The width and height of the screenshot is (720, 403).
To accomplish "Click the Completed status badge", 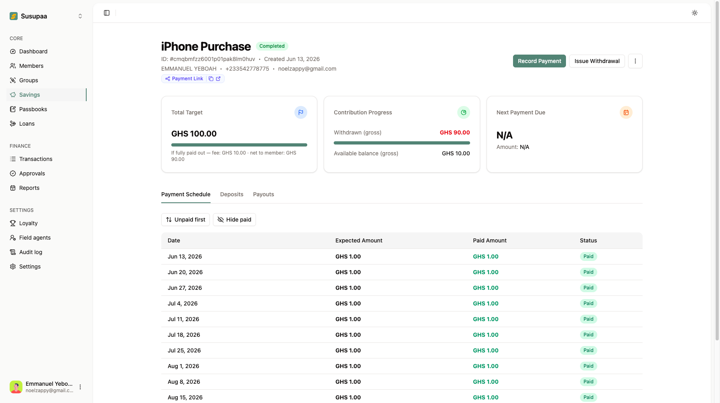I will [x=272, y=46].
